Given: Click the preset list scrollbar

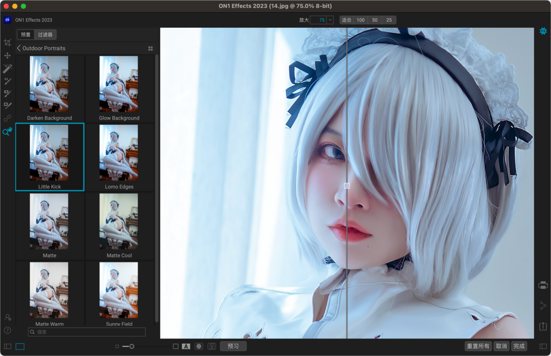Looking at the screenshot, I should 157,187.
